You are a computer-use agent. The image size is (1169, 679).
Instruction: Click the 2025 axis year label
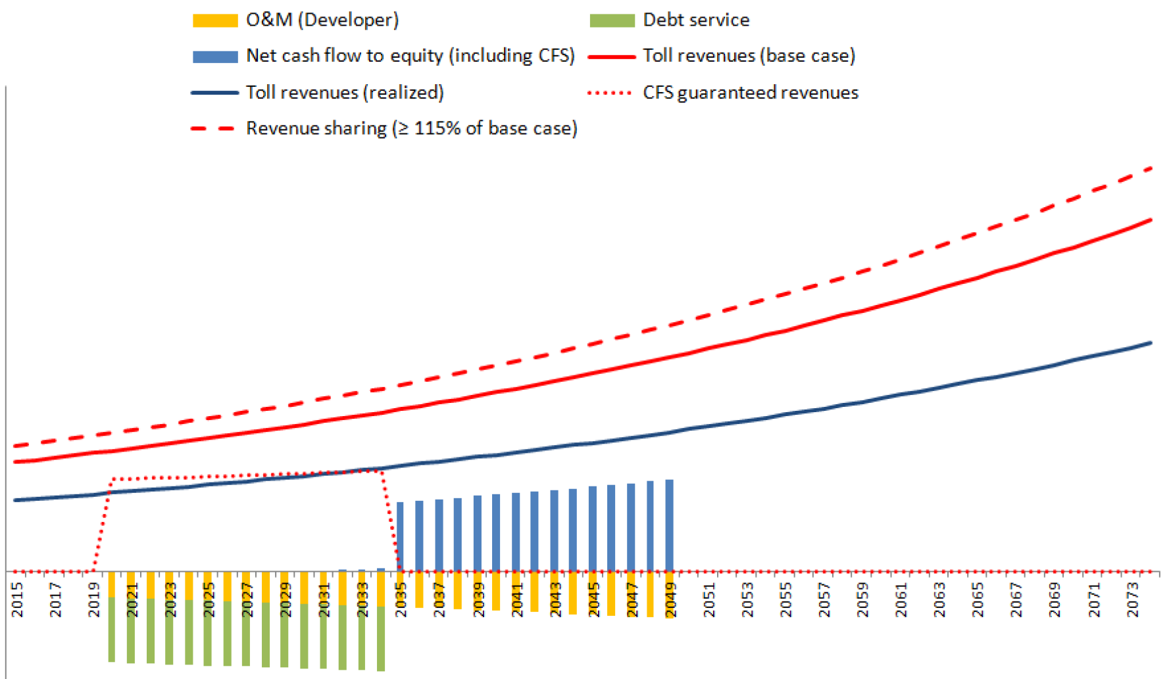tap(209, 600)
